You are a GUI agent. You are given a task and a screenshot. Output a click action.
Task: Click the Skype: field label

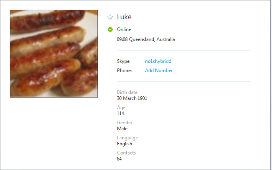(124, 61)
